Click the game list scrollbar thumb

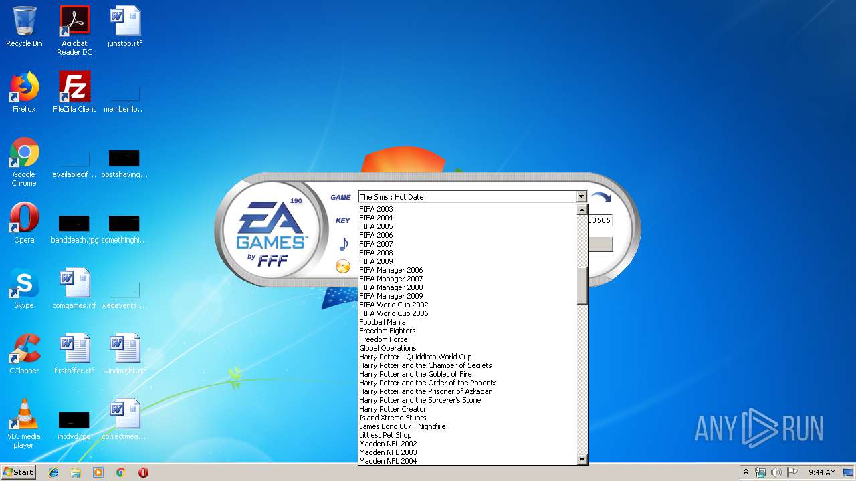coord(582,285)
